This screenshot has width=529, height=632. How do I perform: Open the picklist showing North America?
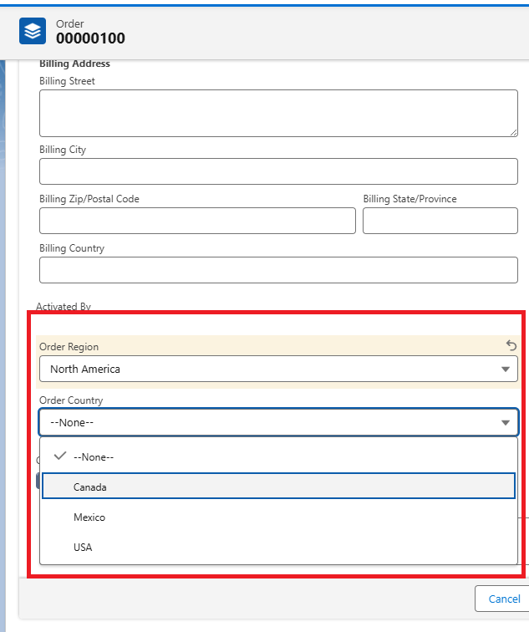point(277,369)
